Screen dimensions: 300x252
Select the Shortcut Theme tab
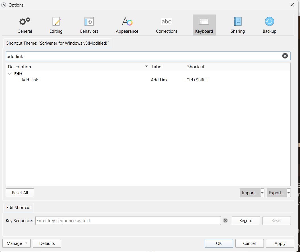point(57,44)
